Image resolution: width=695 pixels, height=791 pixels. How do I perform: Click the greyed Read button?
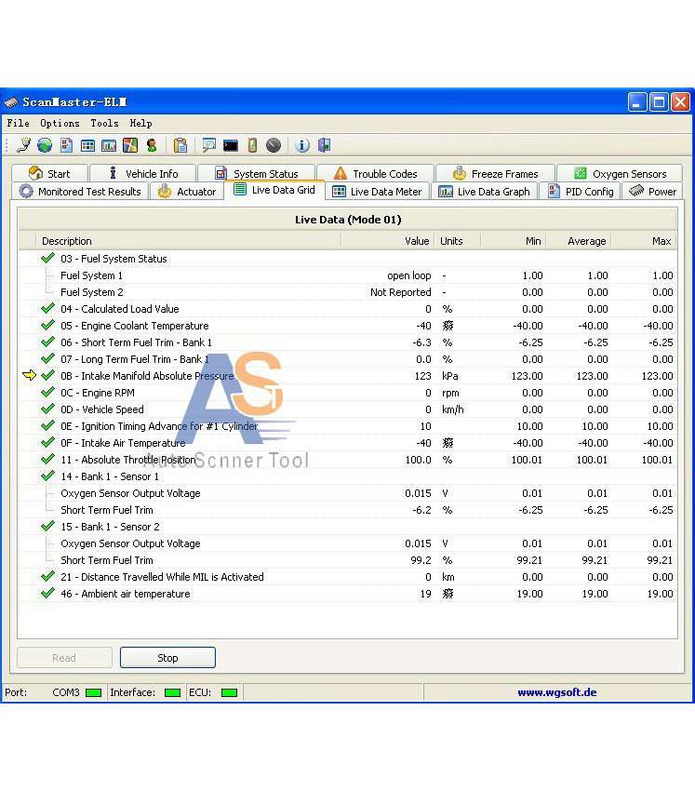pyautogui.click(x=64, y=658)
